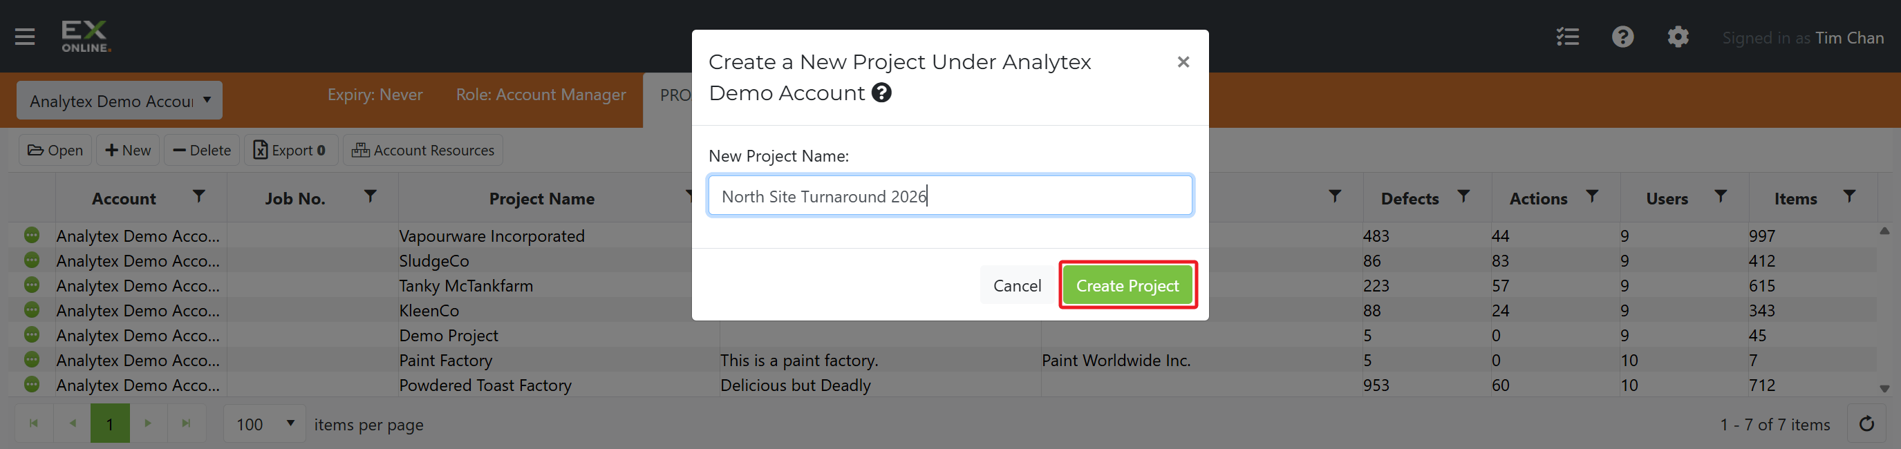Sort by Users column header

tap(1667, 199)
